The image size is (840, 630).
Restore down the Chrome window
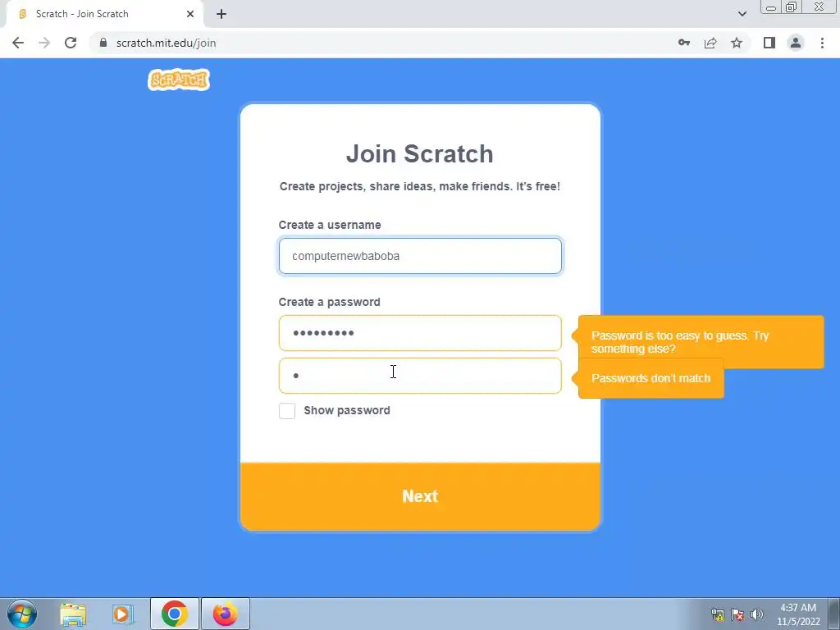coord(792,7)
